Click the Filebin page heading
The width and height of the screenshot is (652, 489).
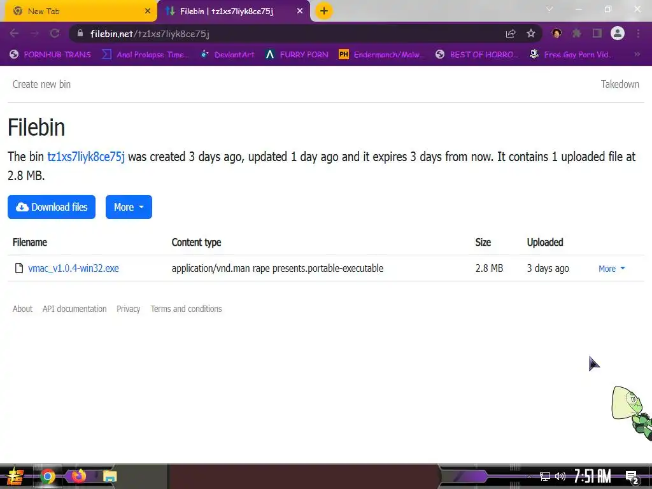pyautogui.click(x=36, y=127)
